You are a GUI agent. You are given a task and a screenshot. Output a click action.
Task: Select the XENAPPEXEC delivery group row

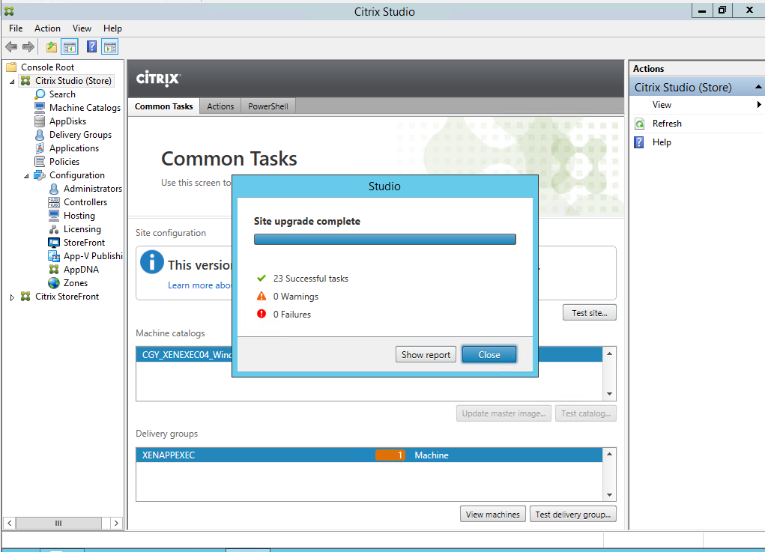pos(369,455)
